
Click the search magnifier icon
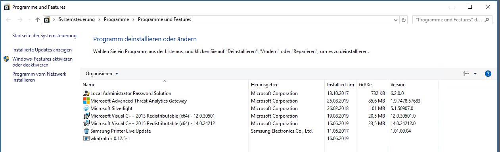pos(487,19)
